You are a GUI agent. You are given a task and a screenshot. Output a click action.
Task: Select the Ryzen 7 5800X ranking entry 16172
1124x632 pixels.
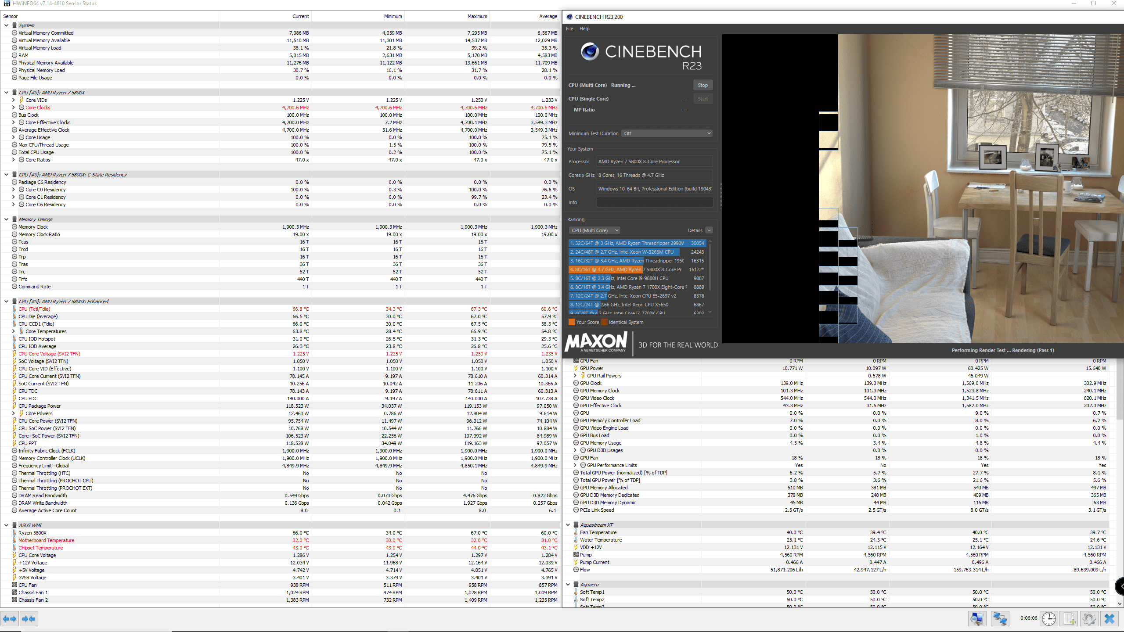637,269
